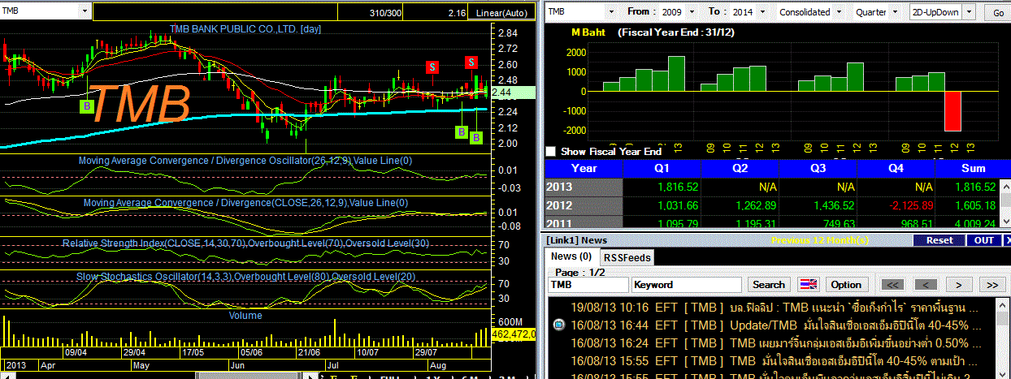Toggle Show Fiscal Year End checkbox
1011x379 pixels.
[x=551, y=152]
